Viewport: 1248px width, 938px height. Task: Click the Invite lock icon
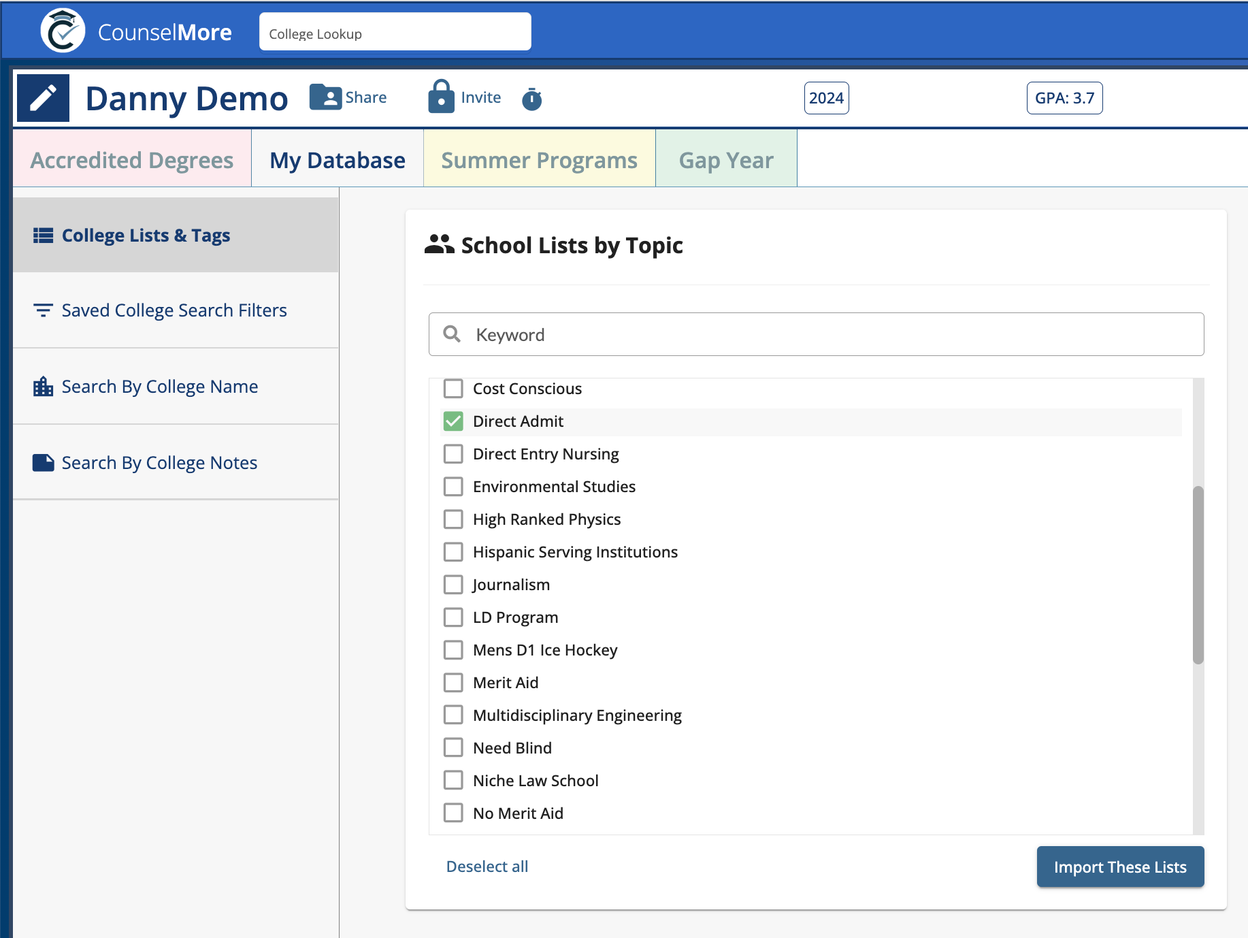tap(441, 97)
